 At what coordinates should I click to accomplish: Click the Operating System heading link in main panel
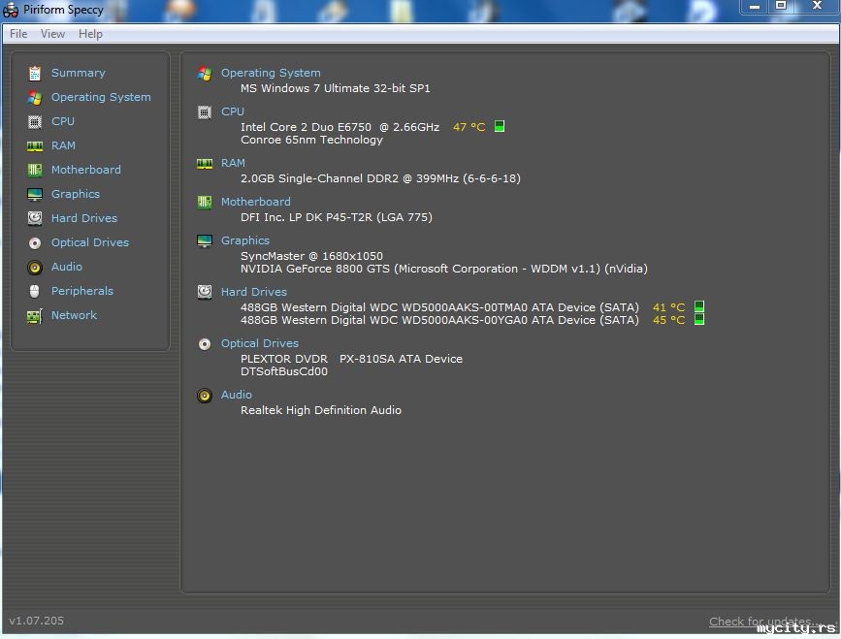[x=271, y=73]
